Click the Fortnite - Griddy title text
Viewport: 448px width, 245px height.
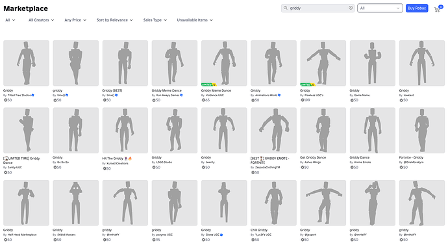[411, 157]
